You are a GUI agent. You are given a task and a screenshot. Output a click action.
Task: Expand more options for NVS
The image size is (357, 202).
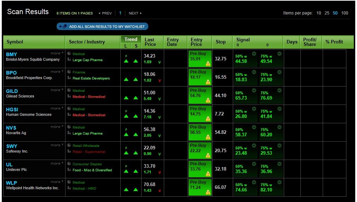57,127
